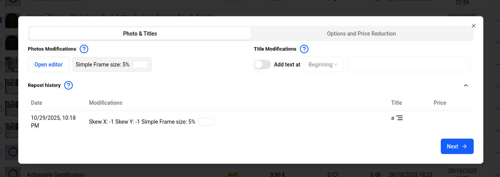
Task: Click the Title Modifications help icon
Action: [x=304, y=49]
